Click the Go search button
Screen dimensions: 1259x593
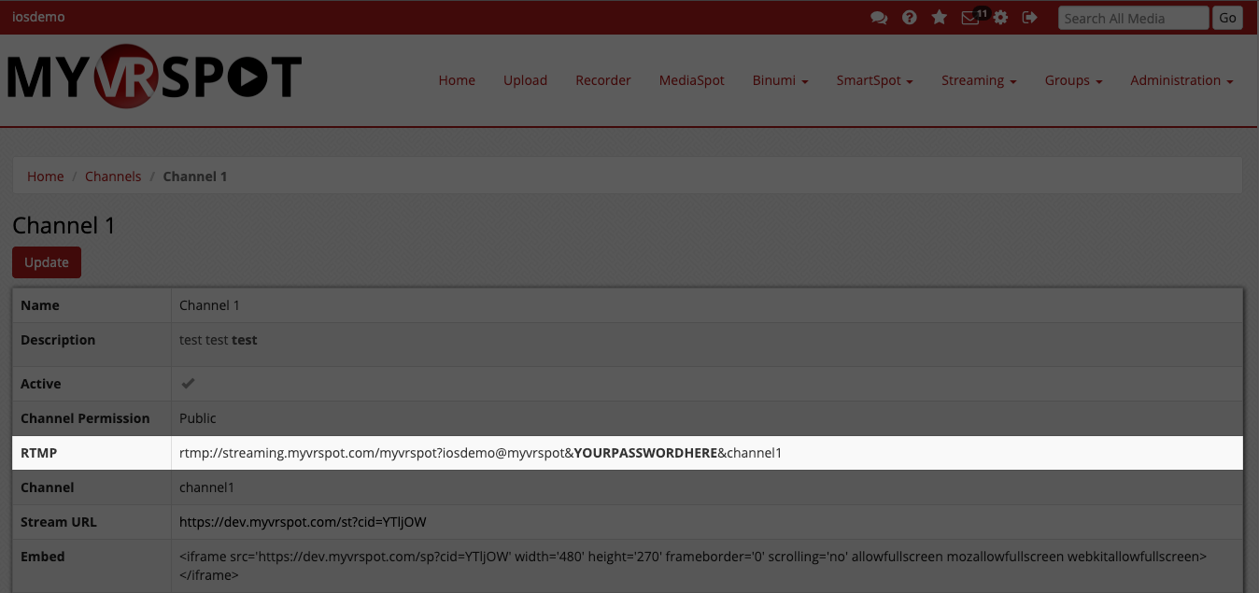pyautogui.click(x=1227, y=18)
